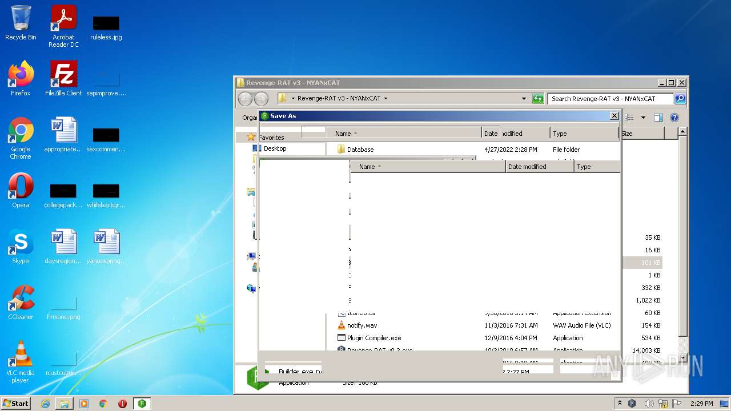
Task: Open Windows Explorer taskbar button
Action: 65,404
